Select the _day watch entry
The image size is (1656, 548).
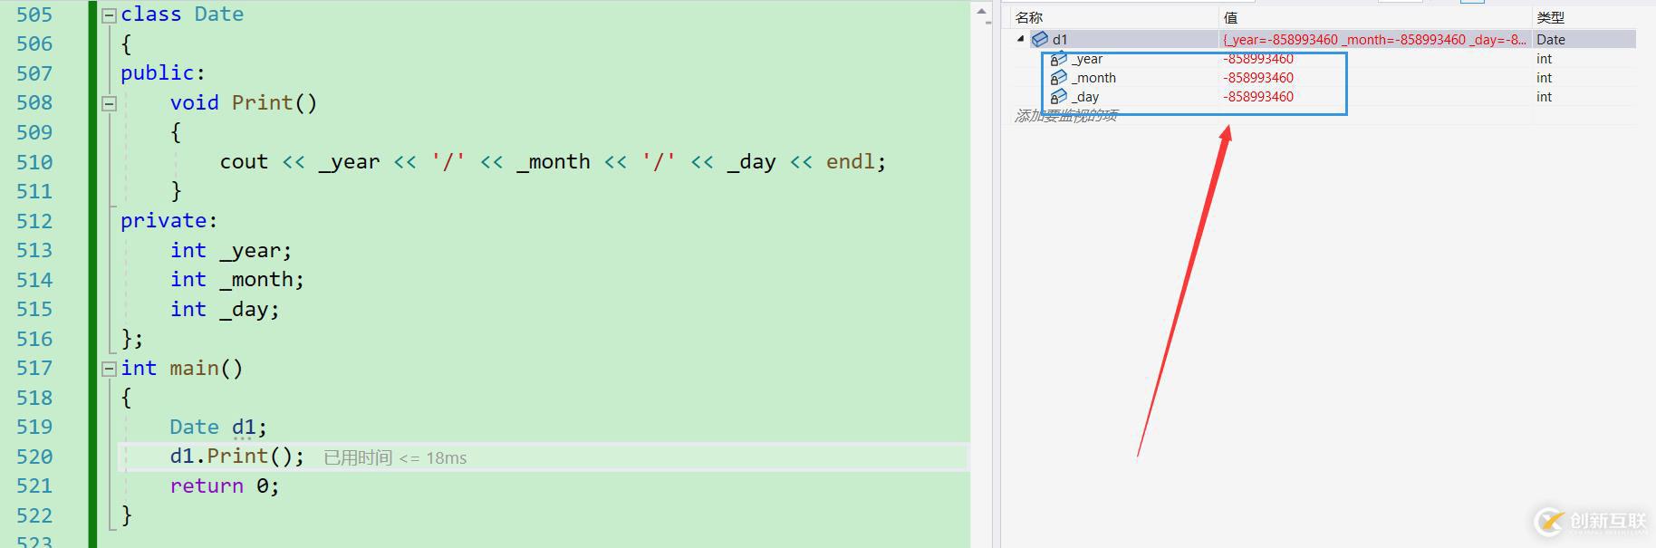pyautogui.click(x=1085, y=97)
